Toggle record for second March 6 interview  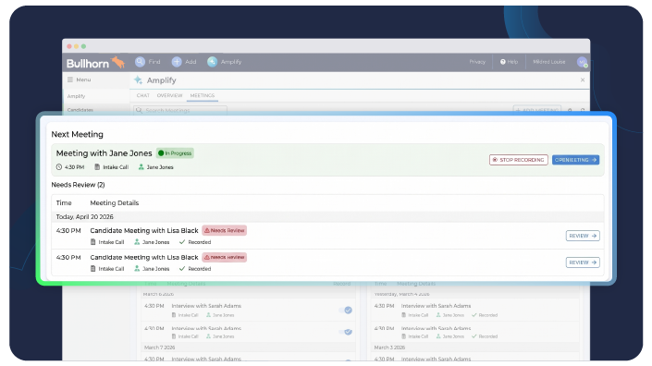click(x=346, y=332)
